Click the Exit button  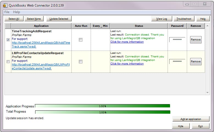[201, 126]
